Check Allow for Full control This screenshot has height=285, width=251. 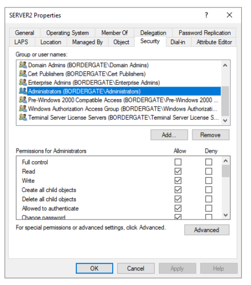[x=178, y=162]
